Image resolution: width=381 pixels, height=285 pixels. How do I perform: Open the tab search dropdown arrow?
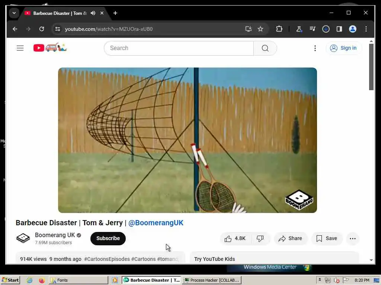click(14, 13)
